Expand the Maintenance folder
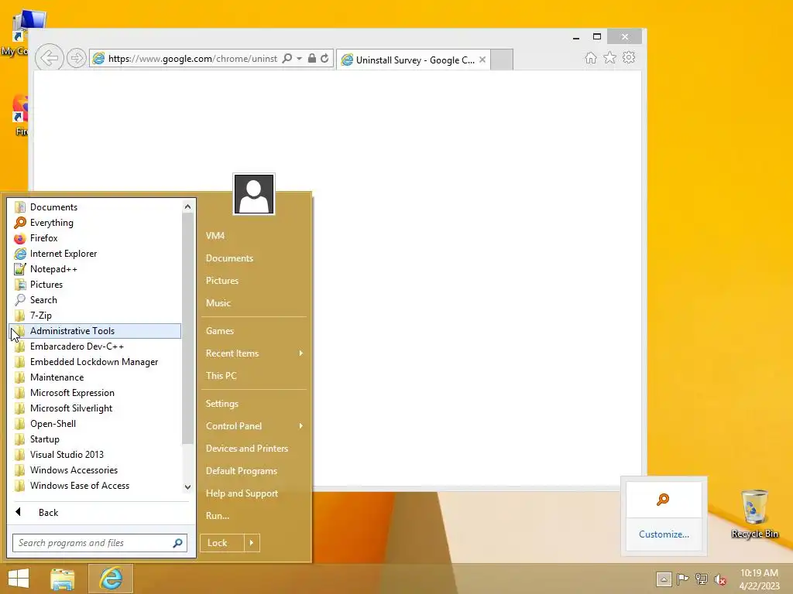This screenshot has height=594, width=793. 95,377
